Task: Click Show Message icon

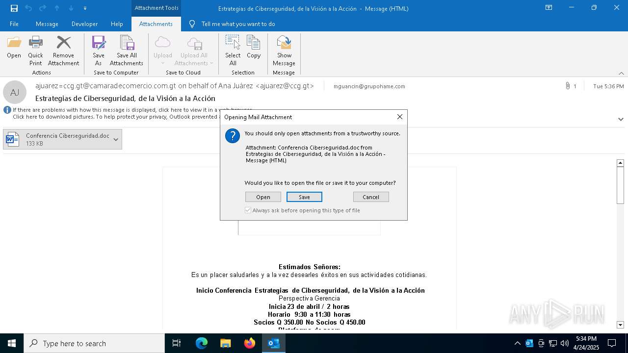Action: click(x=284, y=50)
